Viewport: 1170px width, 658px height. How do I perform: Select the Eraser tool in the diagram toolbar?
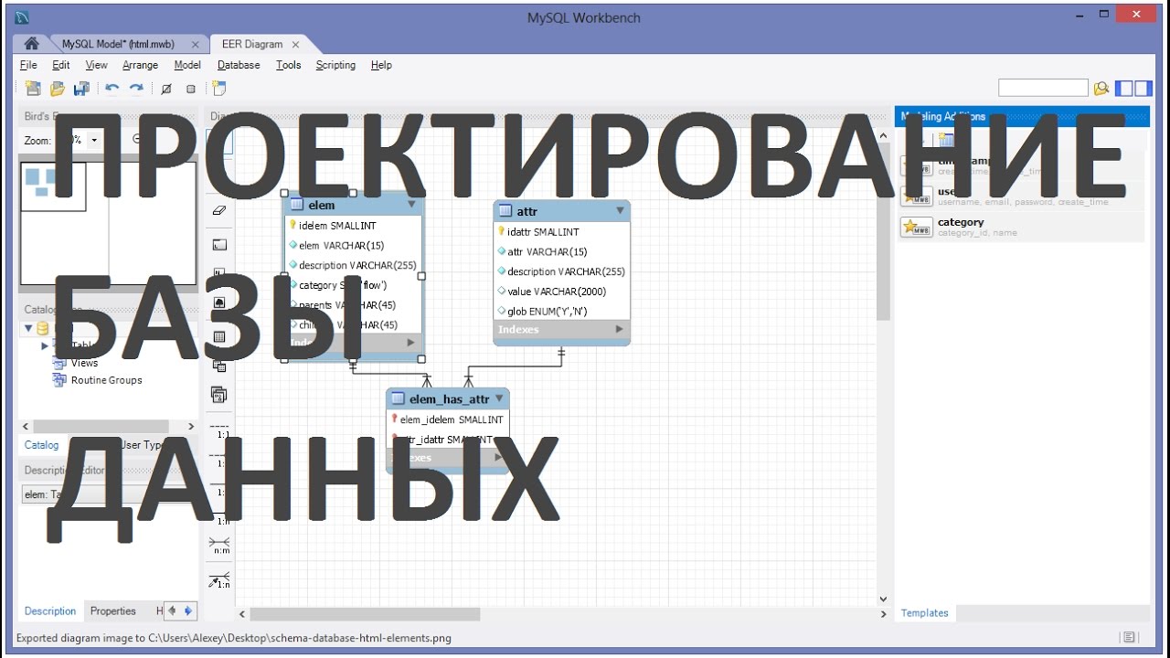point(218,210)
